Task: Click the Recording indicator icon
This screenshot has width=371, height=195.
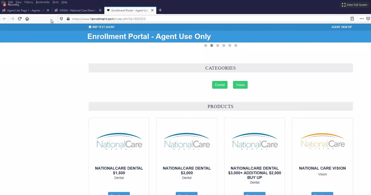Action: pyautogui.click(x=4, y=5)
